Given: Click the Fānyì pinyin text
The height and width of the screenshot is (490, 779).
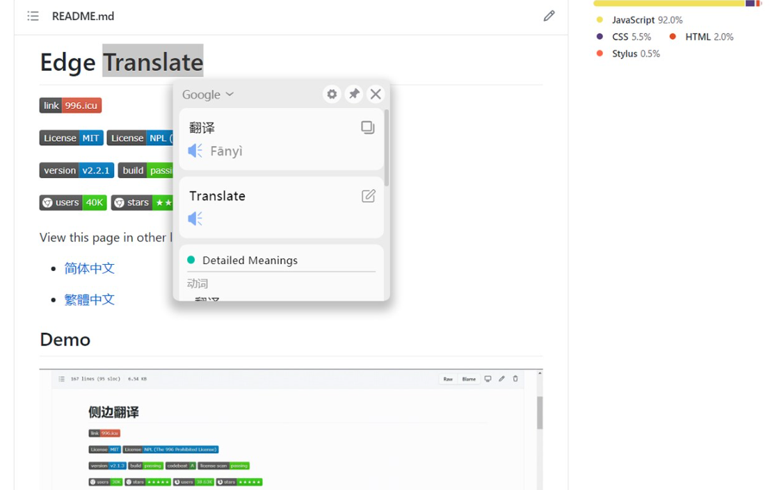Looking at the screenshot, I should 227,151.
